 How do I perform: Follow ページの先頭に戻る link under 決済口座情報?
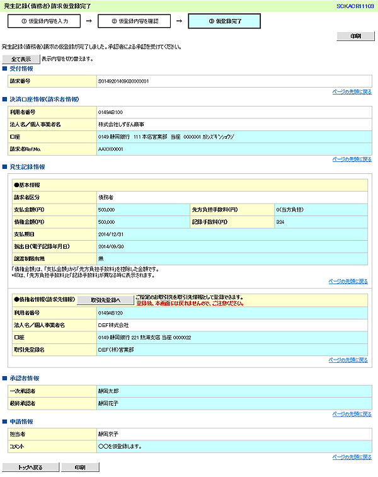(352, 159)
